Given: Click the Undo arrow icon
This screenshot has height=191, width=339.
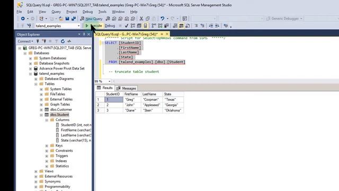Looking at the screenshot, I should point(163,19).
